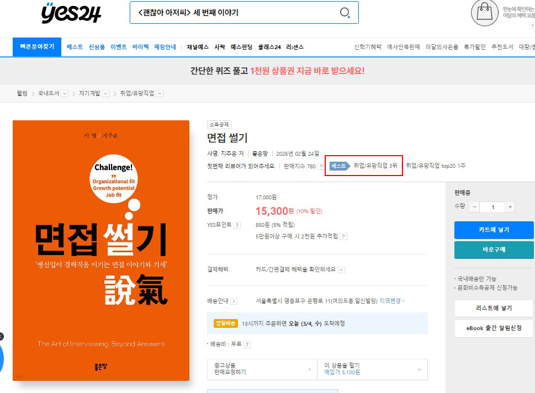
Task: Expand the 자기계발 breadcrumb dropdown
Action: coord(105,94)
